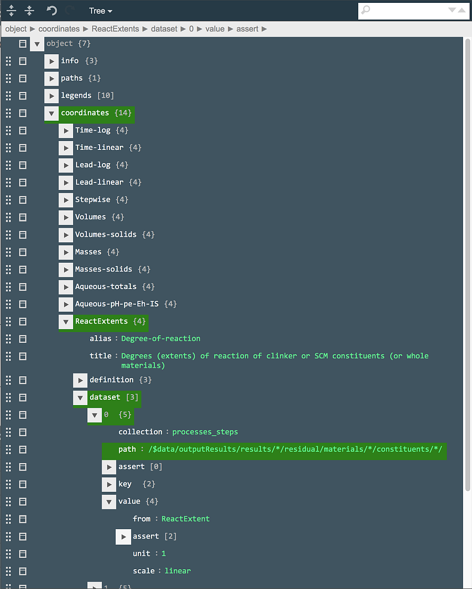Collapse the 'coordinates' node
Viewport: 472px width, 589px height.
51,113
